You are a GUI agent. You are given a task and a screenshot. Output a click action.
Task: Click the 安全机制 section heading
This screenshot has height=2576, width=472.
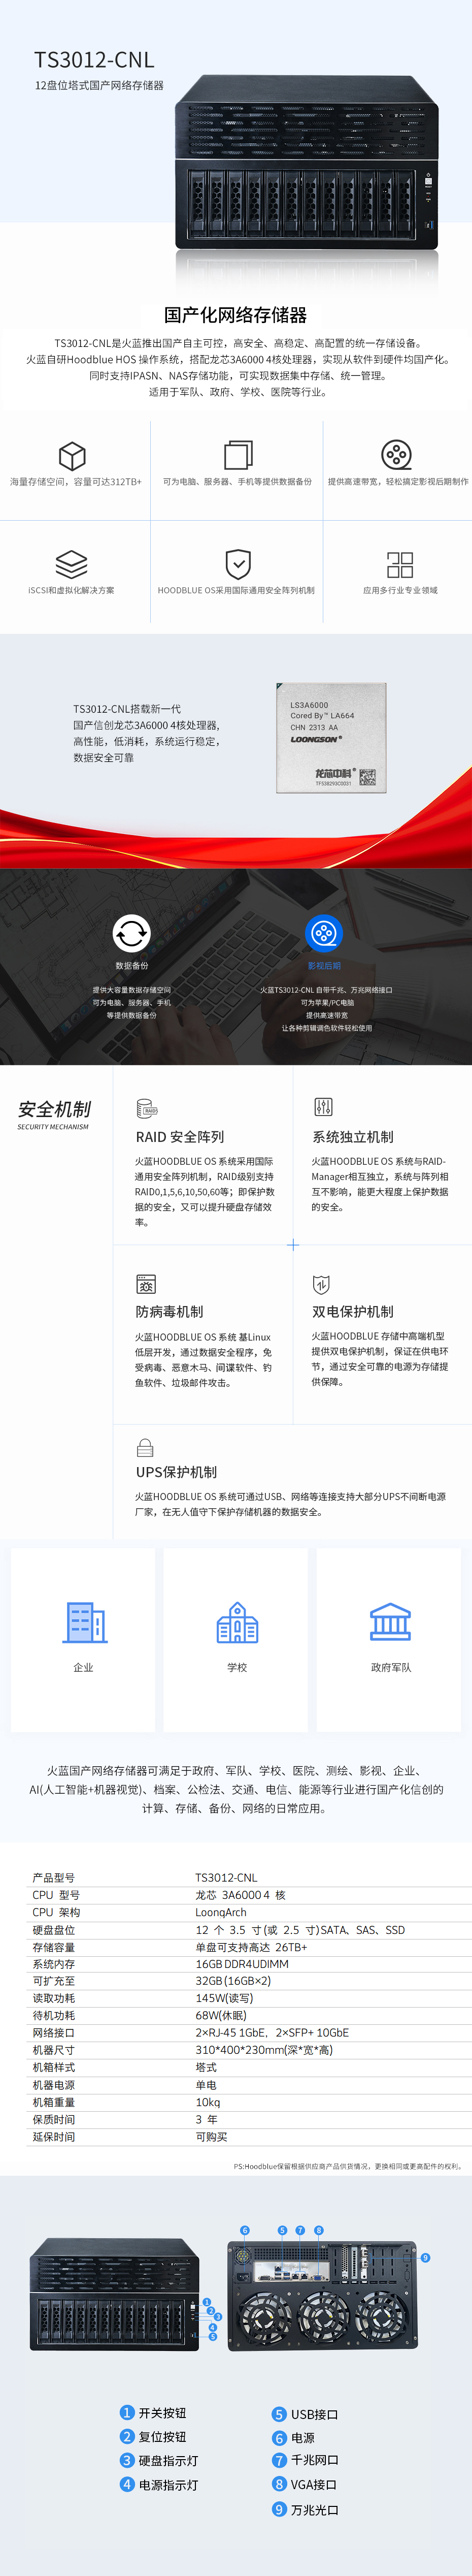pyautogui.click(x=54, y=1108)
